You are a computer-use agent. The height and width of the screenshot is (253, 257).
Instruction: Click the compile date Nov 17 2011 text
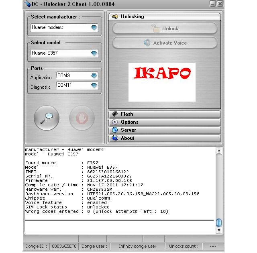115,185
